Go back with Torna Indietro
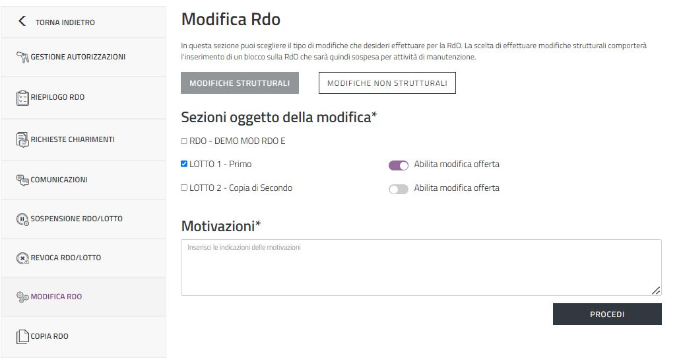This screenshot has width=681, height=360. coord(65,22)
